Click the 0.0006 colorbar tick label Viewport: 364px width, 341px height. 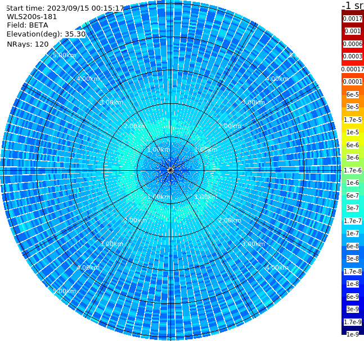[353, 44]
